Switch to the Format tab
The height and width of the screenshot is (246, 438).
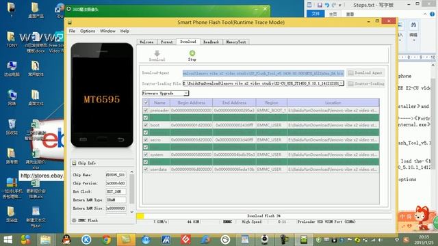pos(167,42)
